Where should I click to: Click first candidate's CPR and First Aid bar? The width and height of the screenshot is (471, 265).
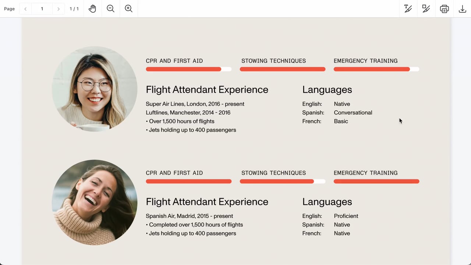(x=188, y=69)
